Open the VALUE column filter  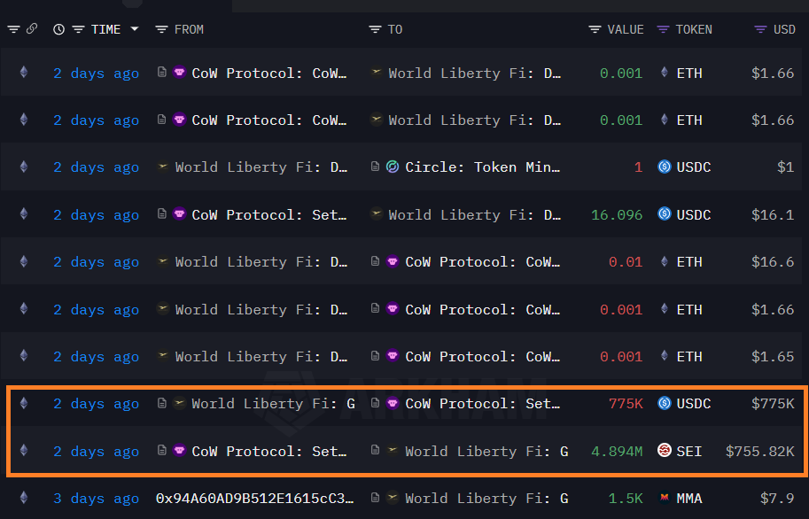[x=595, y=29]
